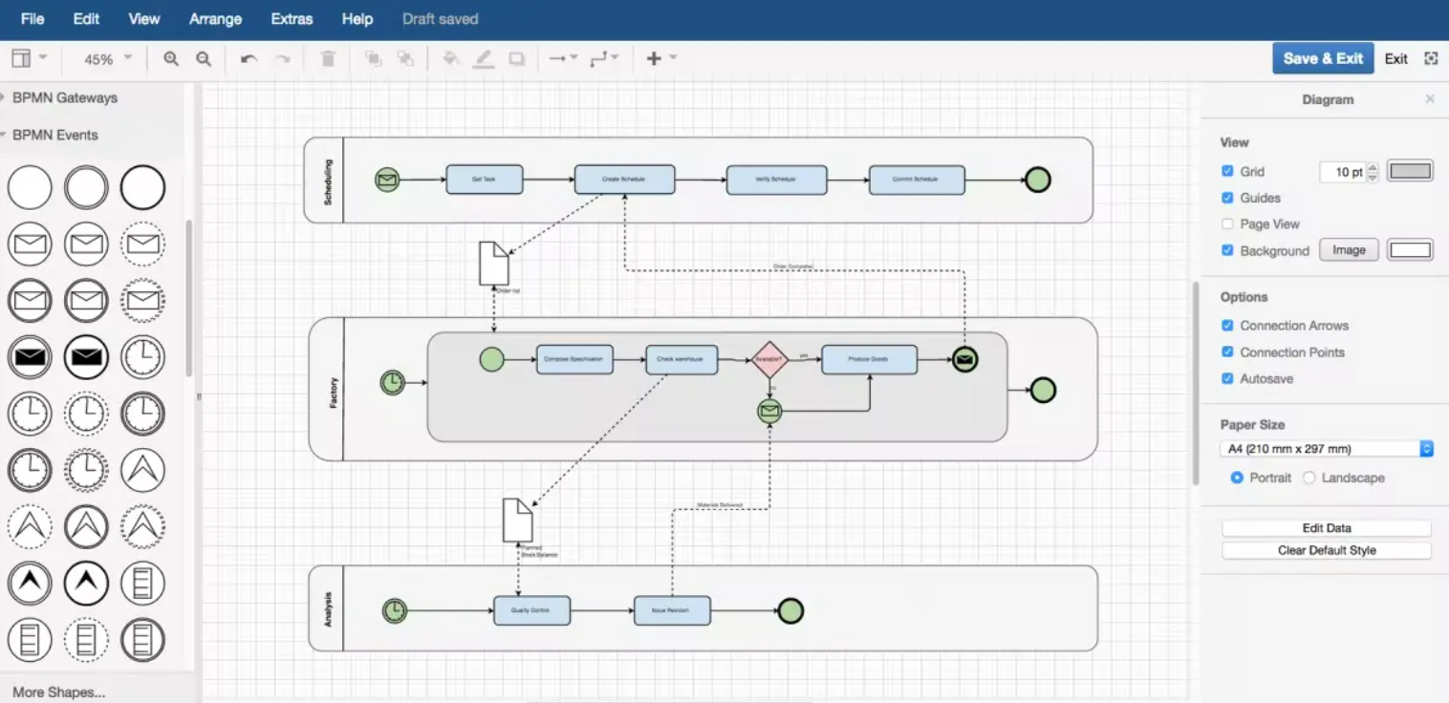Pick the single thick-circle filled escalation shape
Image resolution: width=1449 pixels, height=703 pixels.
coord(86,584)
